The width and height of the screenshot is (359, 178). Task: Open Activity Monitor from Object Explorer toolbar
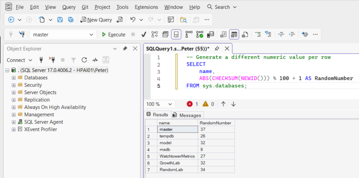(x=95, y=60)
